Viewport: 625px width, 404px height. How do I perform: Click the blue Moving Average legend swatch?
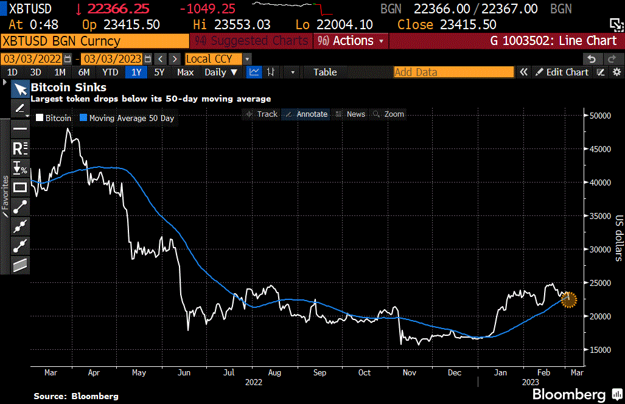[x=83, y=117]
